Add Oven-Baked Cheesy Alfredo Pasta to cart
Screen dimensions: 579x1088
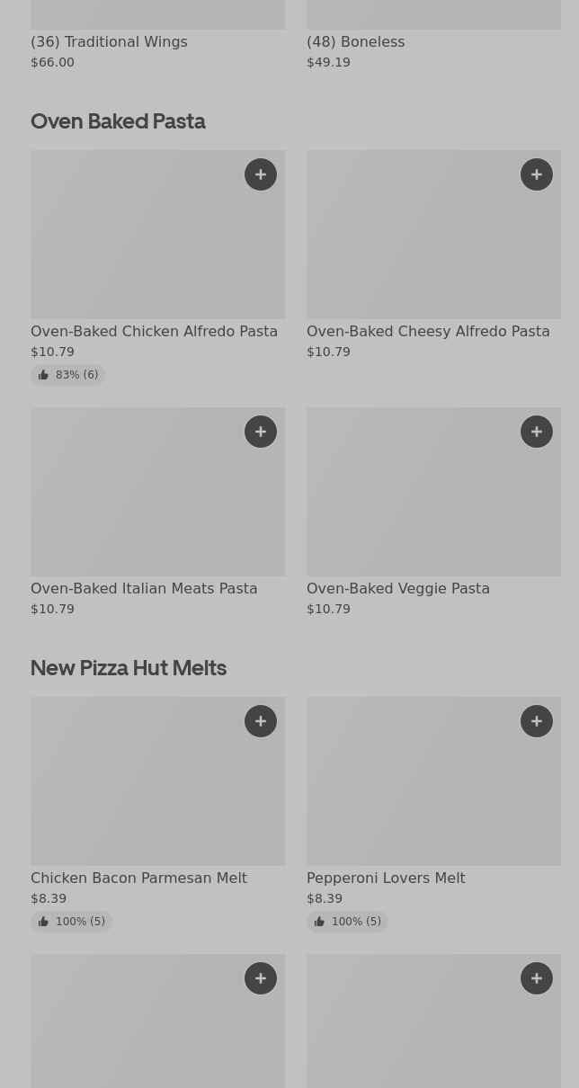pos(537,174)
